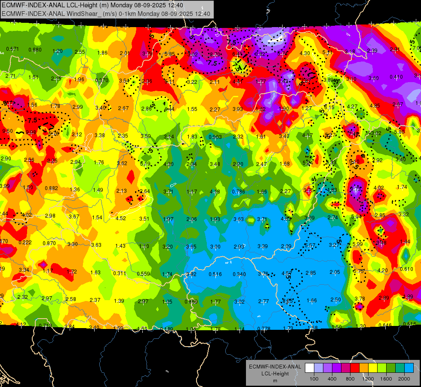Click the dark green legend swatch
The image size is (421, 387).
point(391,368)
